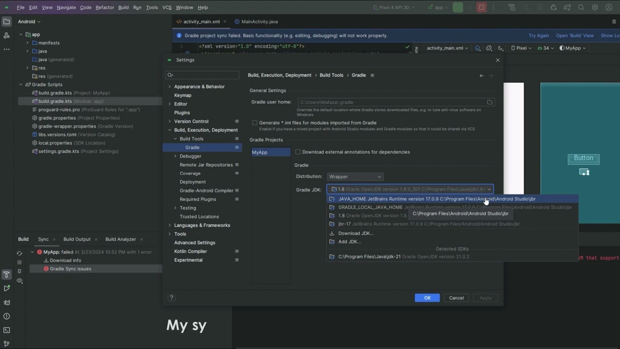The height and width of the screenshot is (349, 620).
Task: Open IDE settings gear icon in toolbar
Action: point(595,7)
